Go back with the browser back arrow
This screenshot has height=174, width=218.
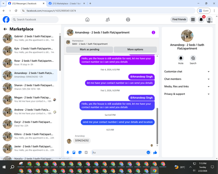point(4,10)
